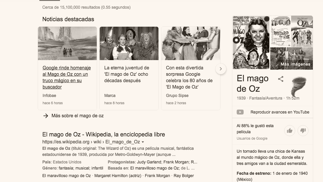Click the 'Basada en' El maravilloso mago de Oz link
323x182 pixels.
(154, 168)
